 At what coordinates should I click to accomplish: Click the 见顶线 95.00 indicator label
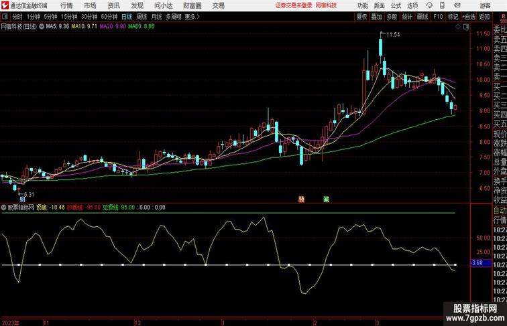(x=118, y=208)
